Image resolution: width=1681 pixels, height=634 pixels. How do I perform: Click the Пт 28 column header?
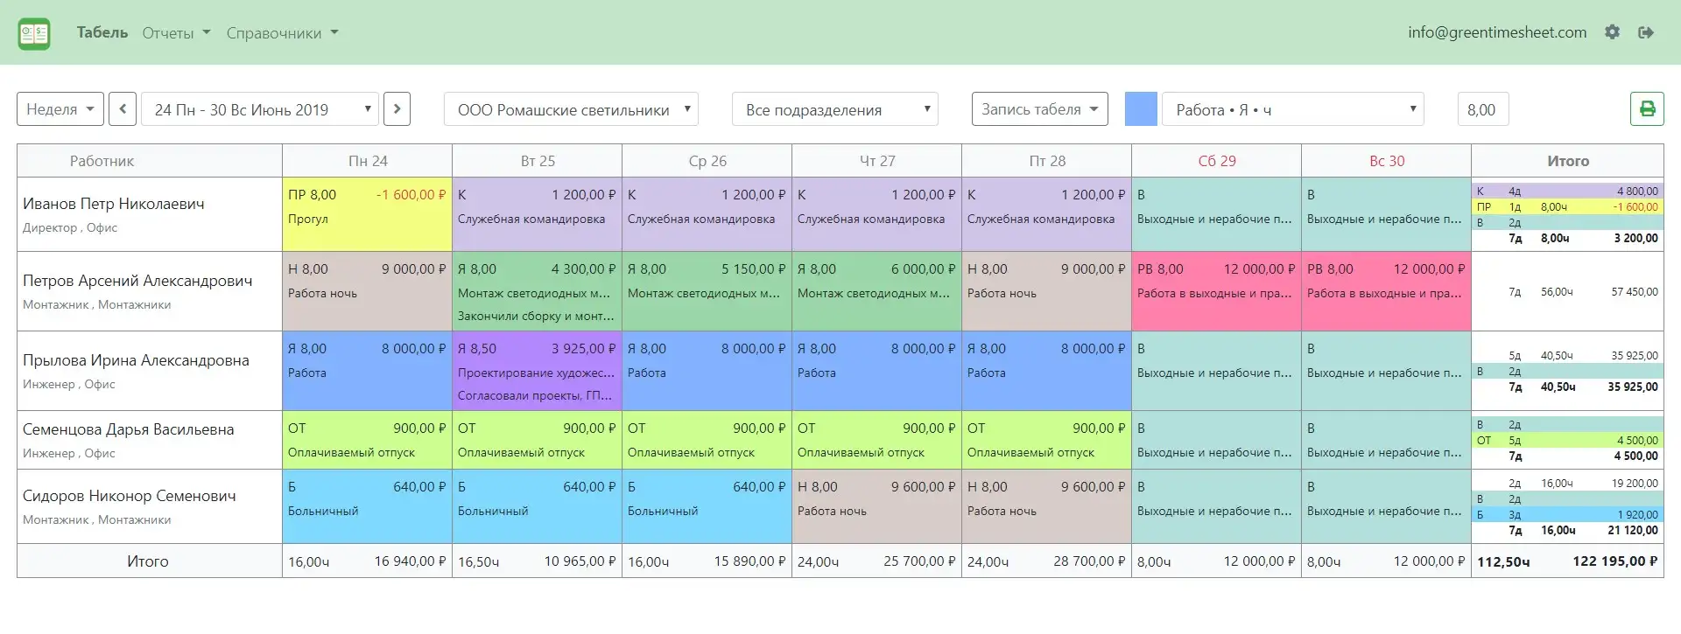point(1046,161)
